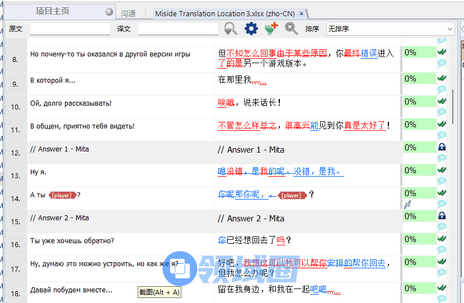The image size is (464, 303).
Task: Switch to the 沟通 tab
Action: (x=129, y=13)
